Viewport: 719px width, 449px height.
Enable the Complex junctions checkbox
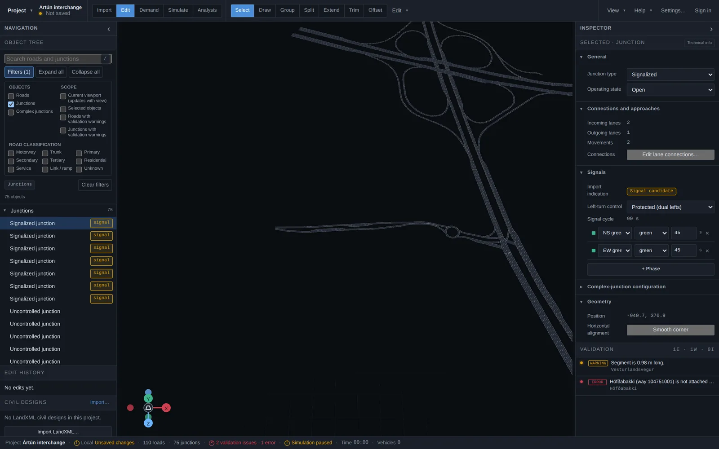click(11, 112)
